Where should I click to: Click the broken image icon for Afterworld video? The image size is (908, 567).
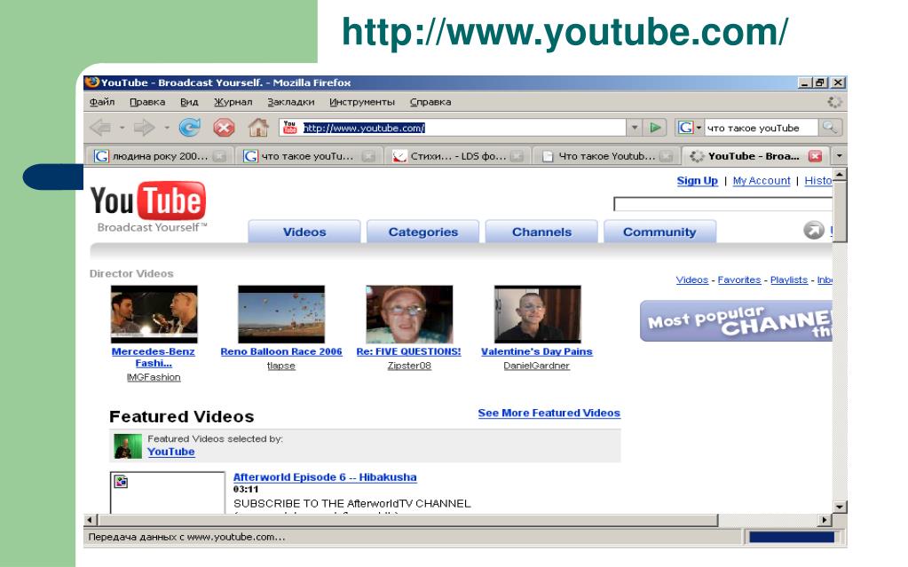point(121,481)
